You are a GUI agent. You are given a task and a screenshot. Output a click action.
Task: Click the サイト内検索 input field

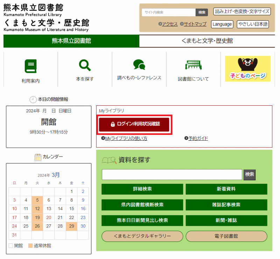point(169,12)
